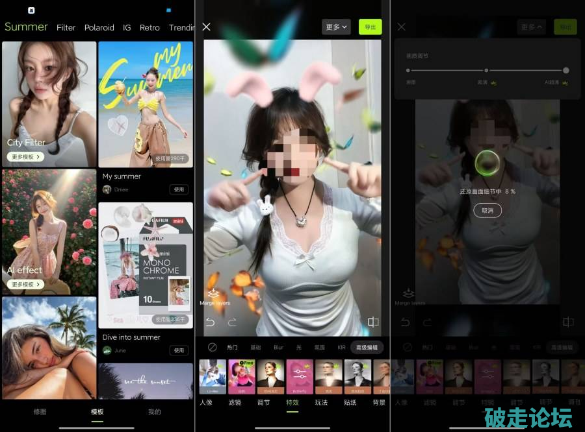
Task: Open the 我的 tab in bottom navigation
Action: coord(155,412)
